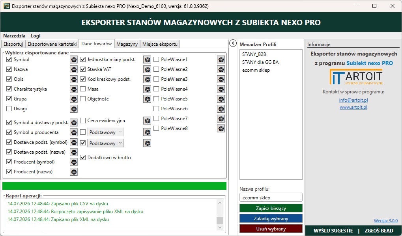402x236 pixels.
Task: Uncheck Stawka VAT checkbox
Action: (x=83, y=69)
